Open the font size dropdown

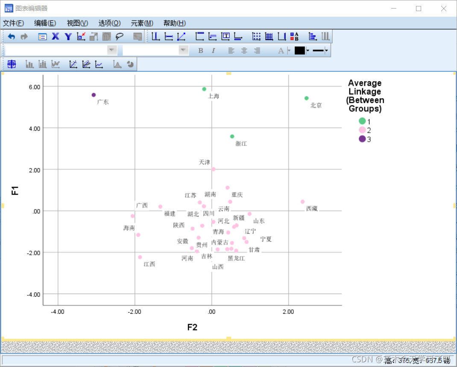click(x=183, y=50)
